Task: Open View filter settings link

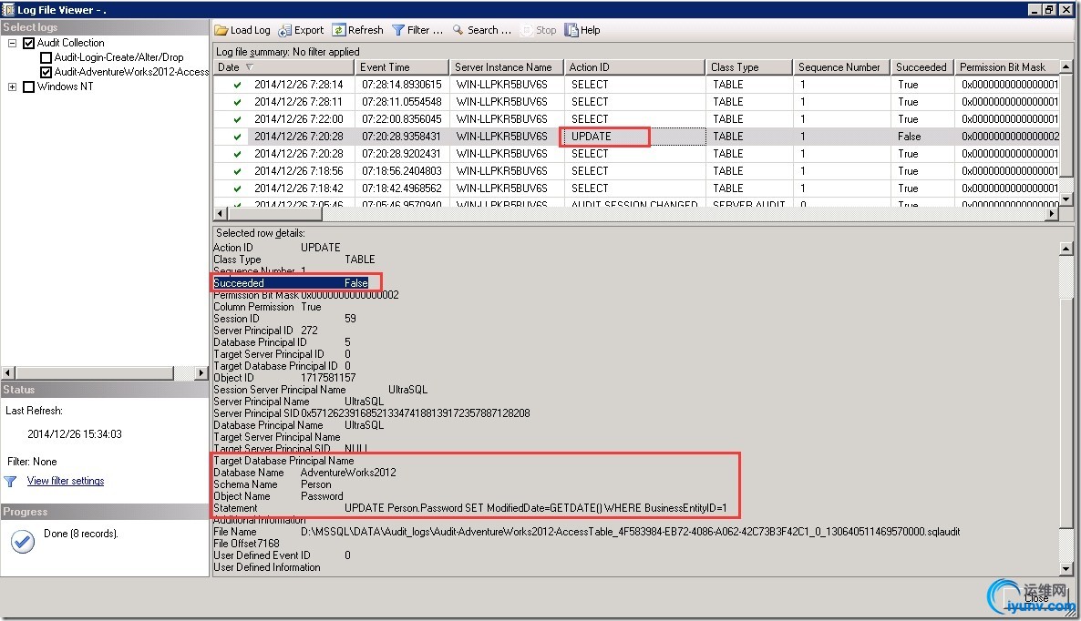Action: click(x=66, y=482)
